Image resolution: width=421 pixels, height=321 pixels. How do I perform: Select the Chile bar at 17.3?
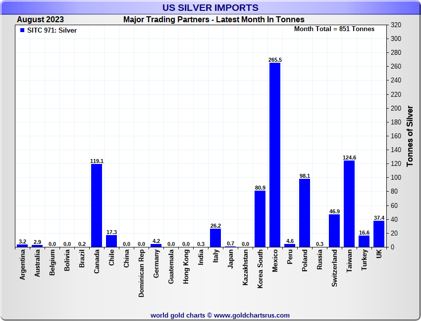click(111, 241)
